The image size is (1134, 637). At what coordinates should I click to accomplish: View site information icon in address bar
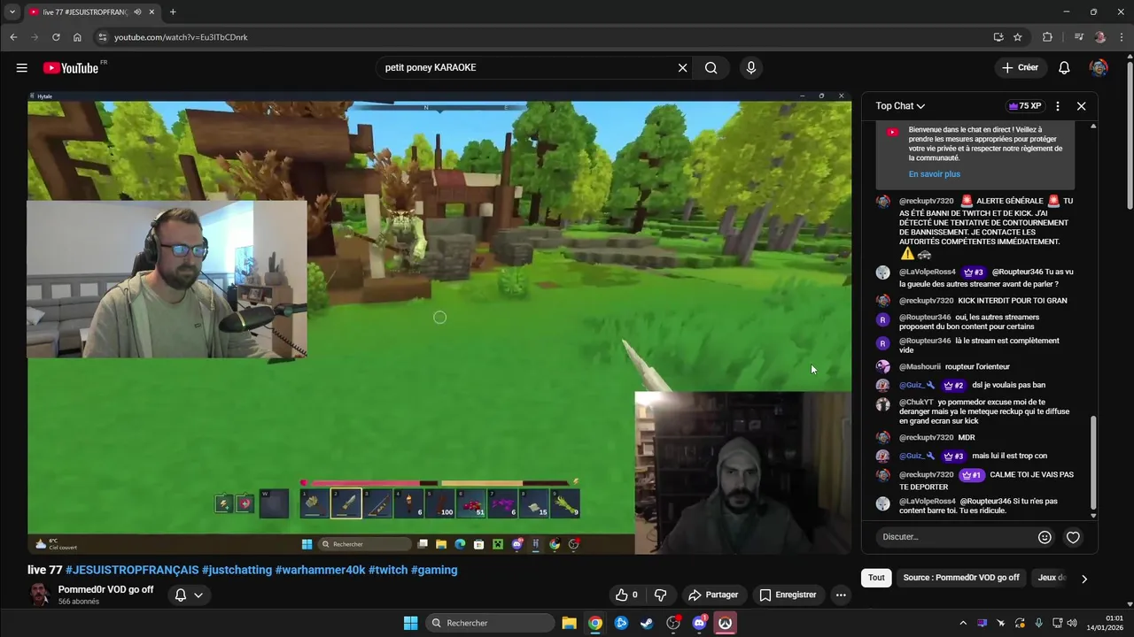102,37
